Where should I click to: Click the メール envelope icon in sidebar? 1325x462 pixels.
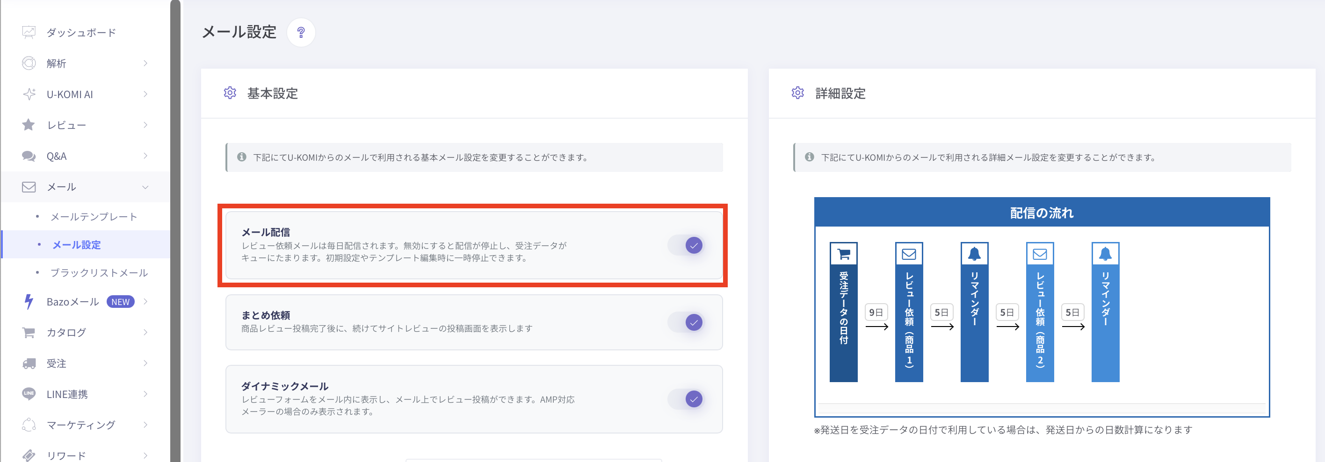pos(29,186)
